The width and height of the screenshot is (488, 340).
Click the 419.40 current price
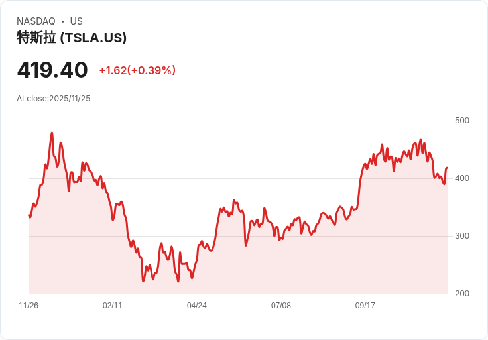click(x=52, y=70)
